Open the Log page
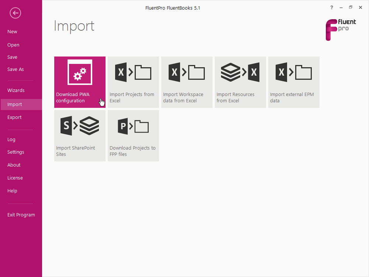 pos(11,140)
